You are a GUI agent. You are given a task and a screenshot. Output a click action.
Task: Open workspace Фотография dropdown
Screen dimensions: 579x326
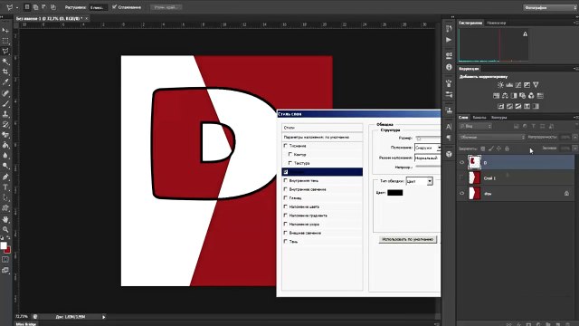point(549,7)
